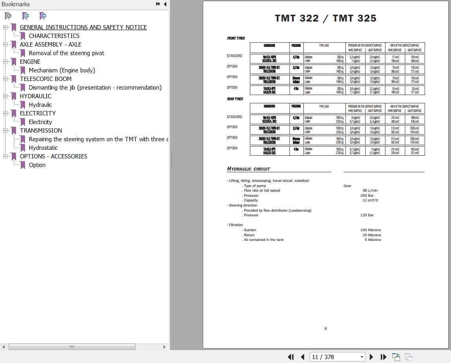Collapse the ELECTRICITY bookmark node
The image size is (451, 363).
tap(5, 113)
